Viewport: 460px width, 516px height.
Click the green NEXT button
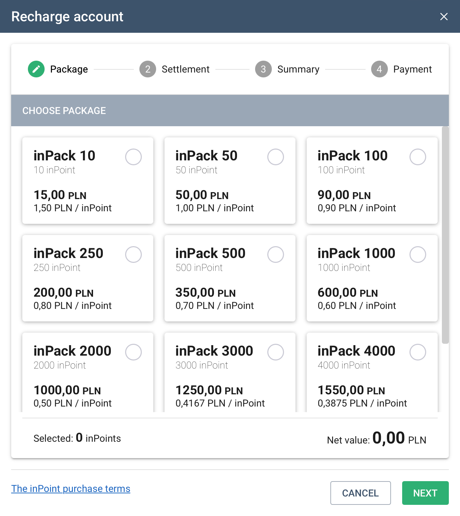(x=426, y=493)
